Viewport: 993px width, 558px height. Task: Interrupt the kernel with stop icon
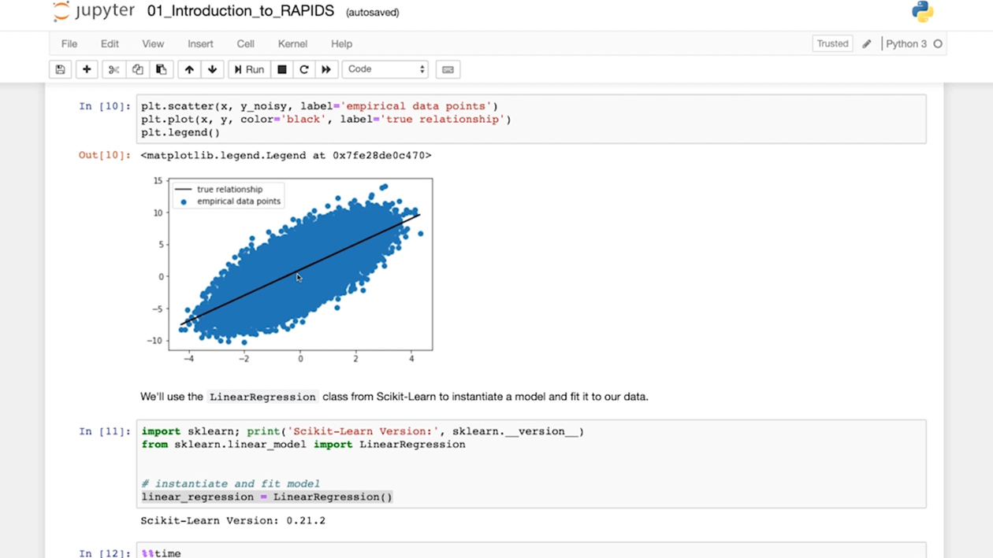click(281, 69)
